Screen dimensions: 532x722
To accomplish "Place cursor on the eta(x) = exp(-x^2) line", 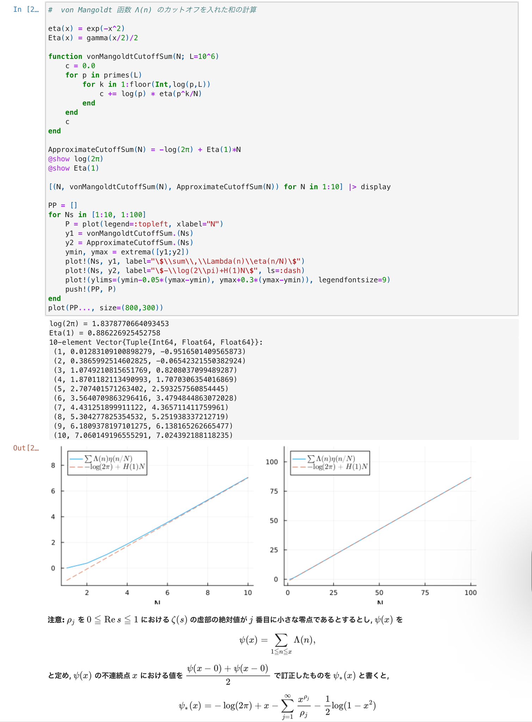I will click(86, 28).
